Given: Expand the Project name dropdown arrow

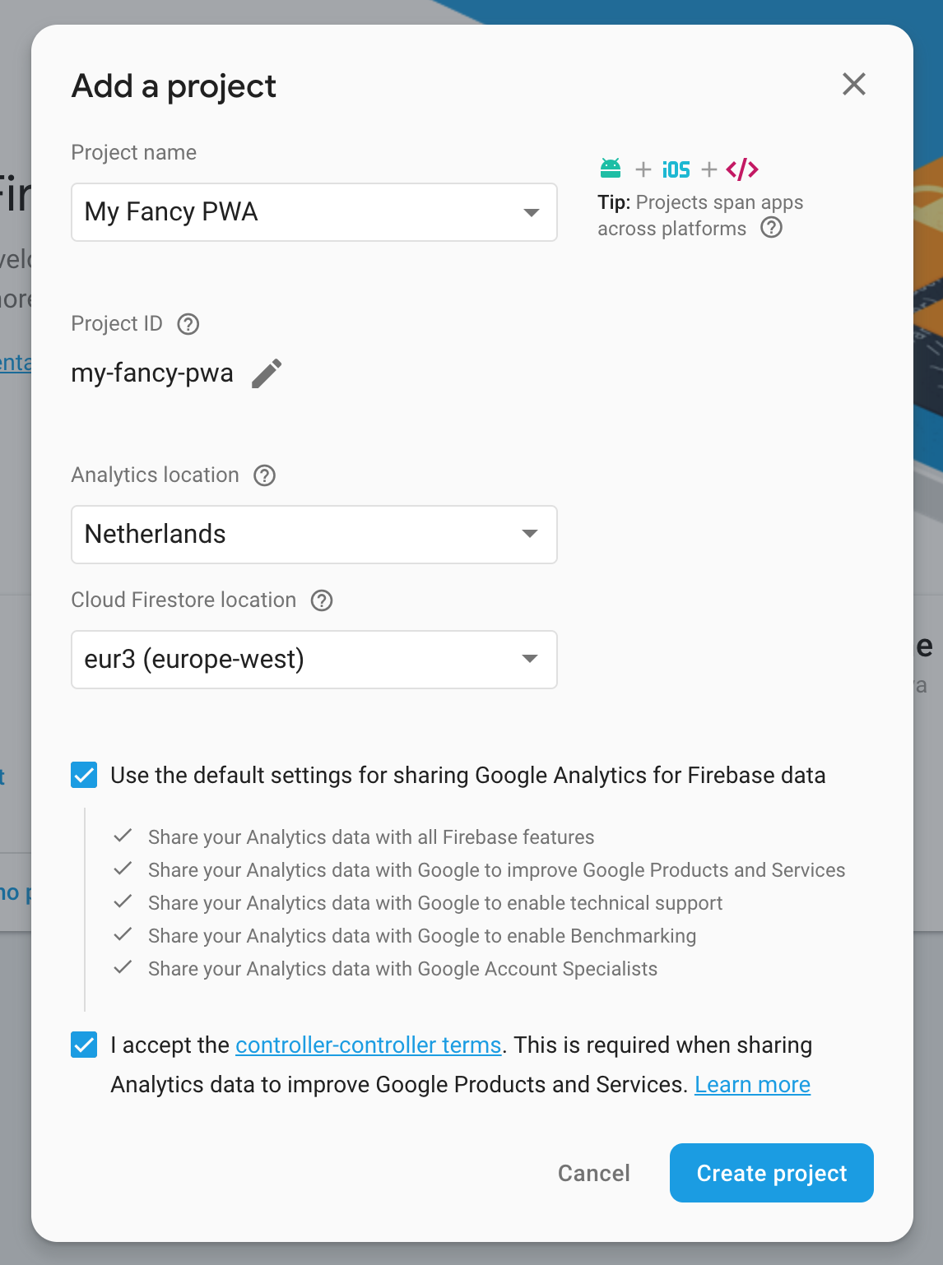Looking at the screenshot, I should click(x=532, y=212).
